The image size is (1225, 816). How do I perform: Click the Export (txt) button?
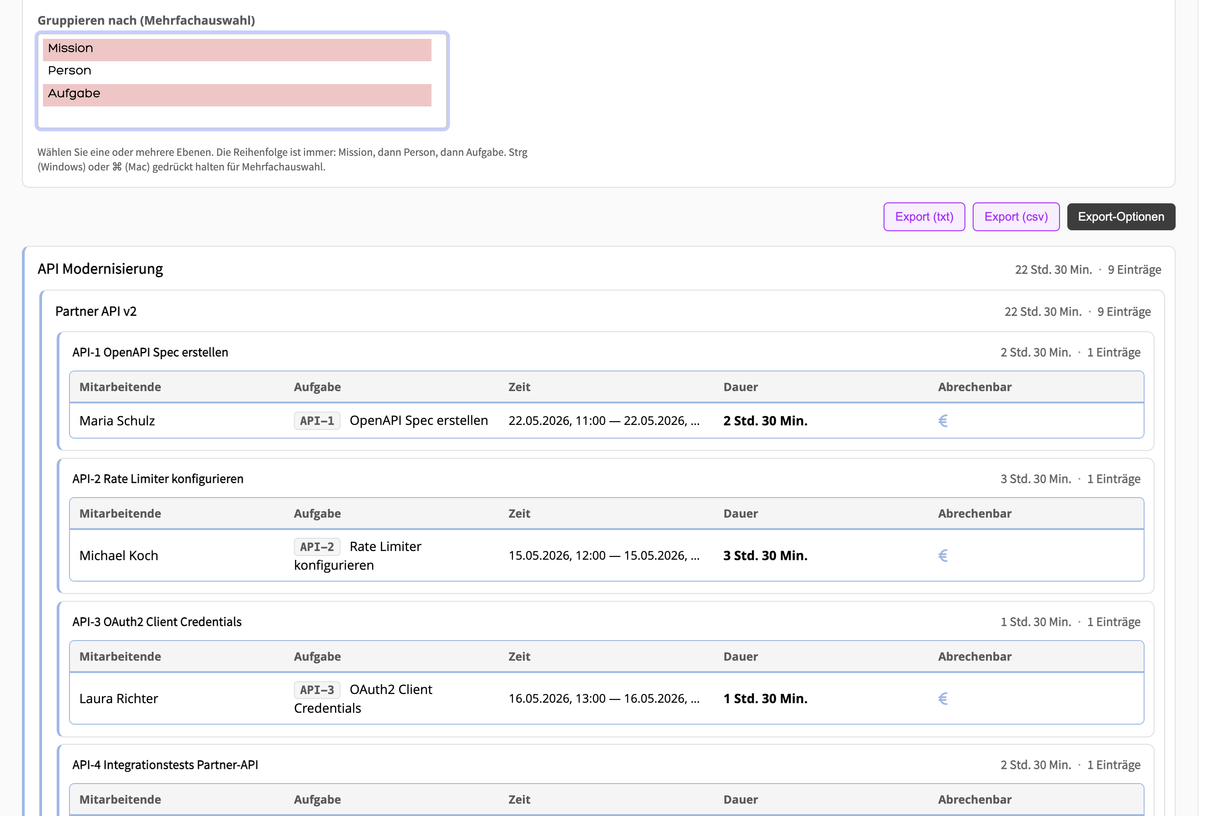(x=924, y=217)
